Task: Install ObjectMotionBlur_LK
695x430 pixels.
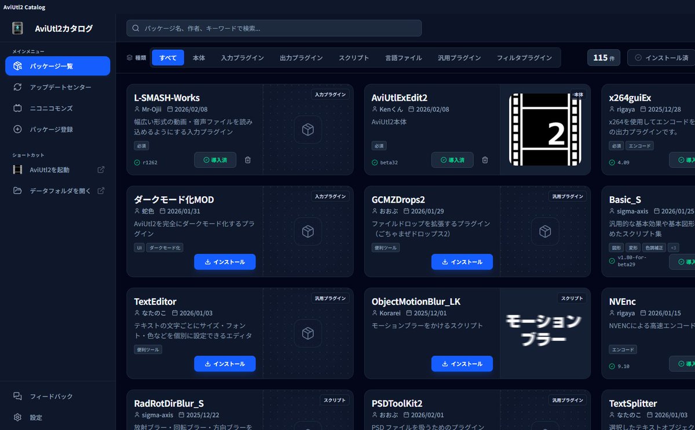Action: tap(462, 363)
